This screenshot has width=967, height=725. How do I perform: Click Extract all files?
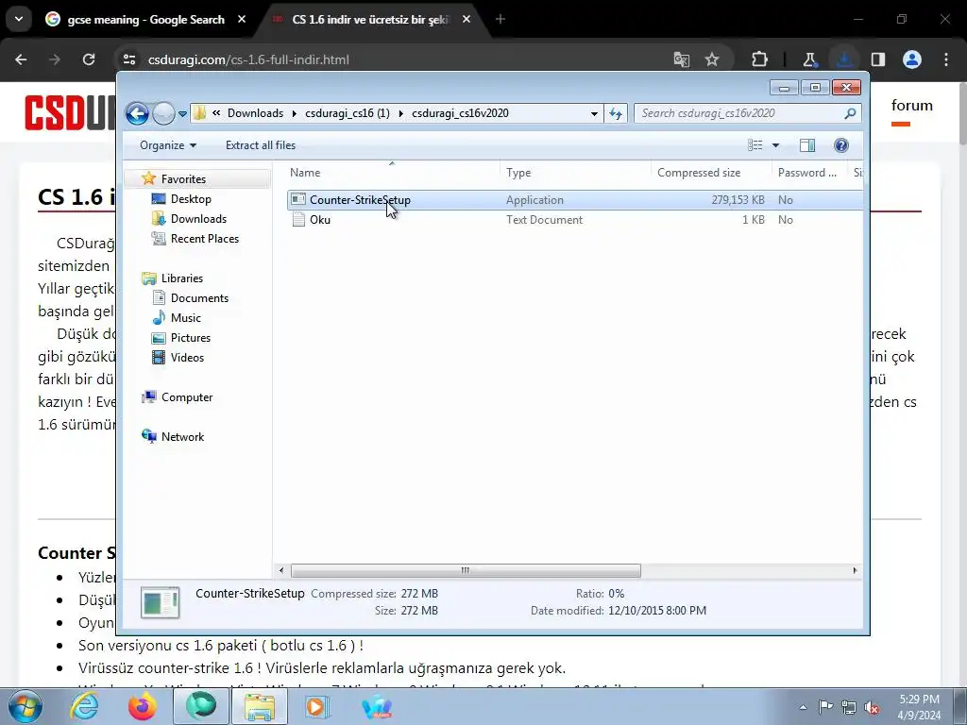[261, 145]
